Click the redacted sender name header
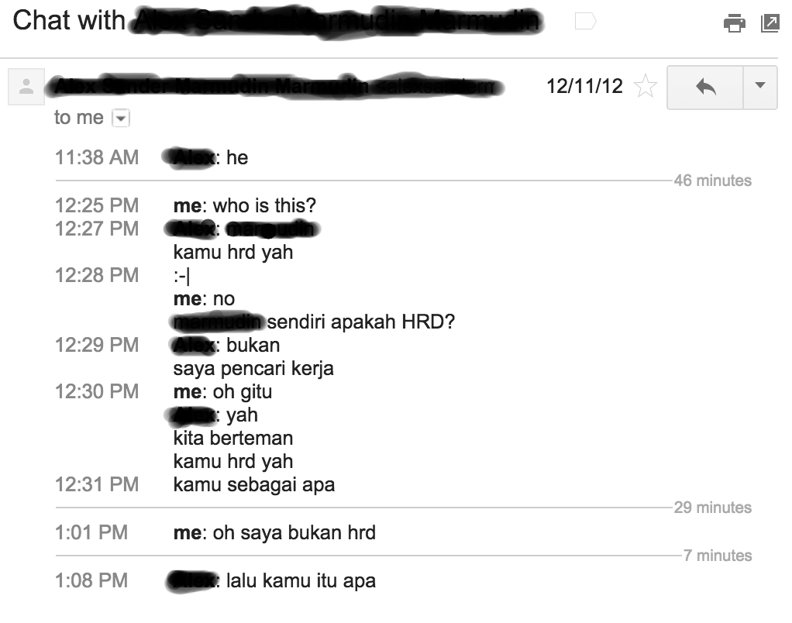Screen dimensions: 792x623 [x=275, y=87]
